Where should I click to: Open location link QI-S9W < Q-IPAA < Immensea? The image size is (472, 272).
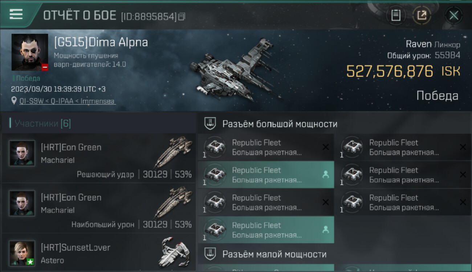(x=68, y=101)
